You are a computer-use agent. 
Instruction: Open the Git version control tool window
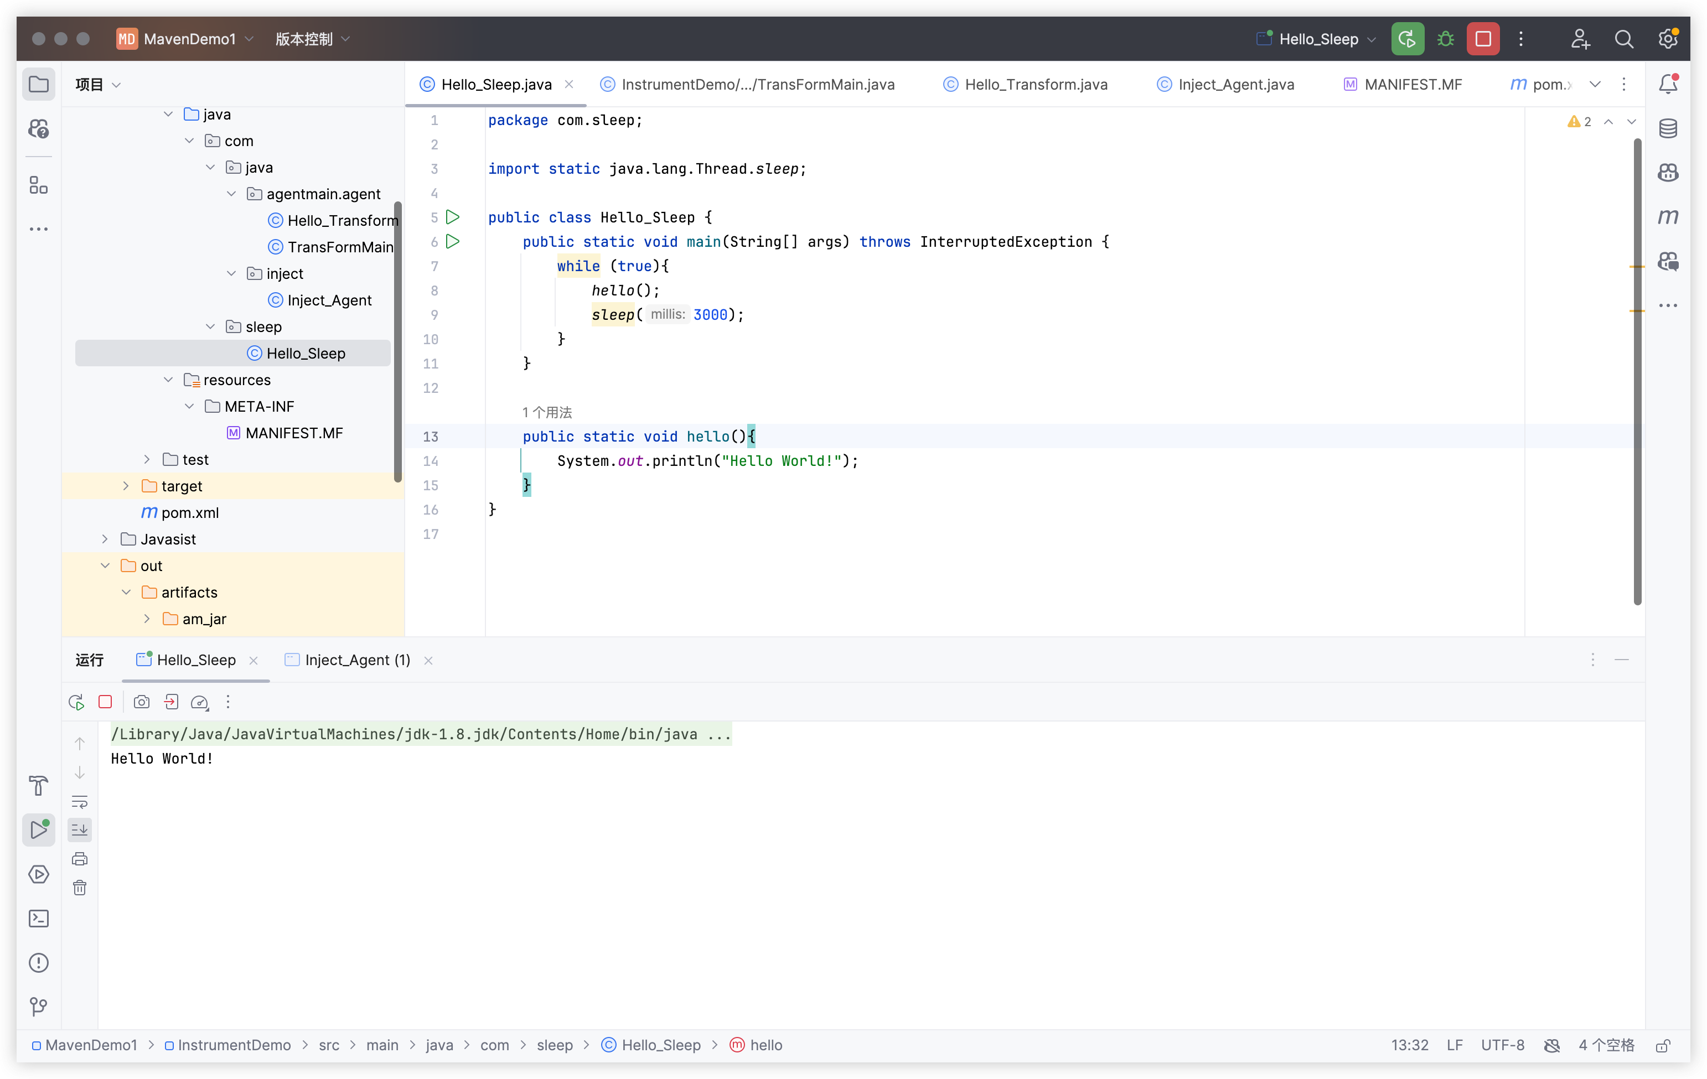point(39,1006)
